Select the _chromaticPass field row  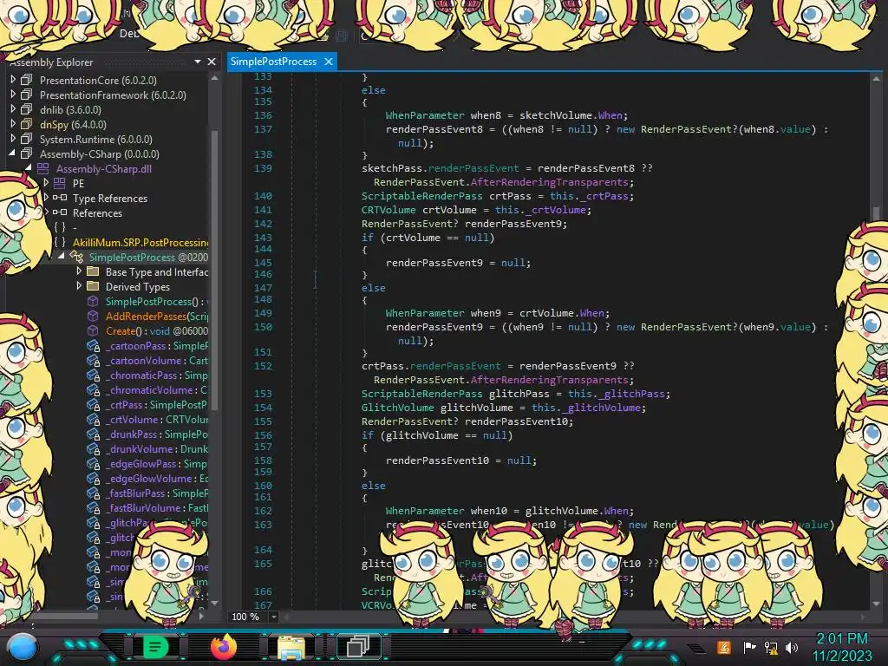(x=147, y=375)
